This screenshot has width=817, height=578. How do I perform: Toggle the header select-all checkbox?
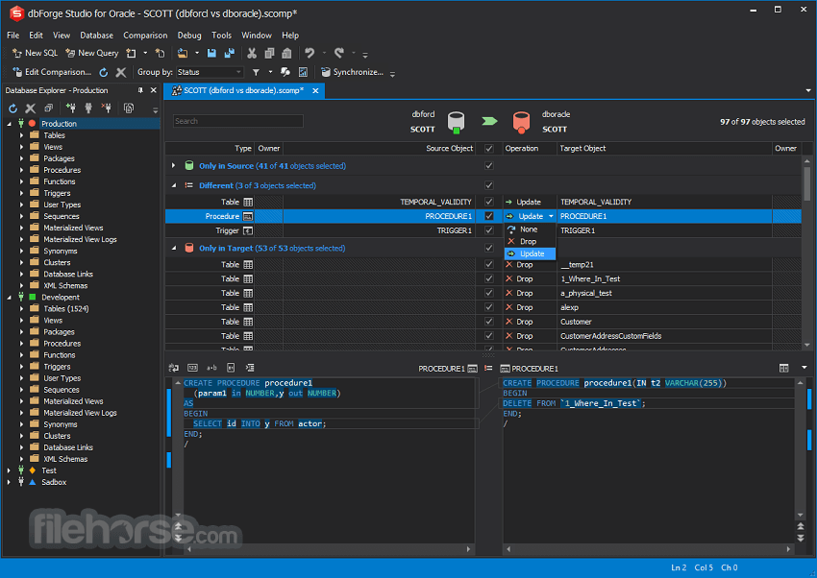pos(488,148)
